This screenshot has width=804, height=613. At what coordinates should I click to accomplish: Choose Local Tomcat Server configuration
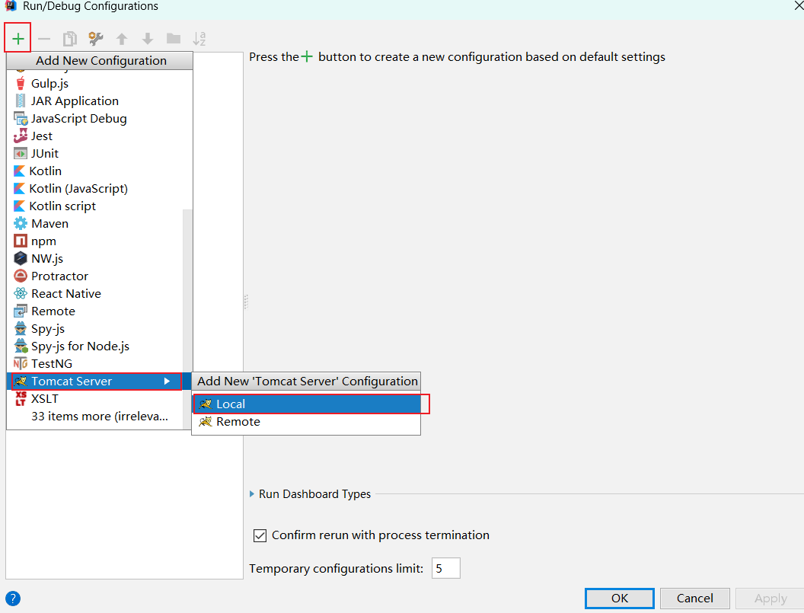[x=306, y=404]
